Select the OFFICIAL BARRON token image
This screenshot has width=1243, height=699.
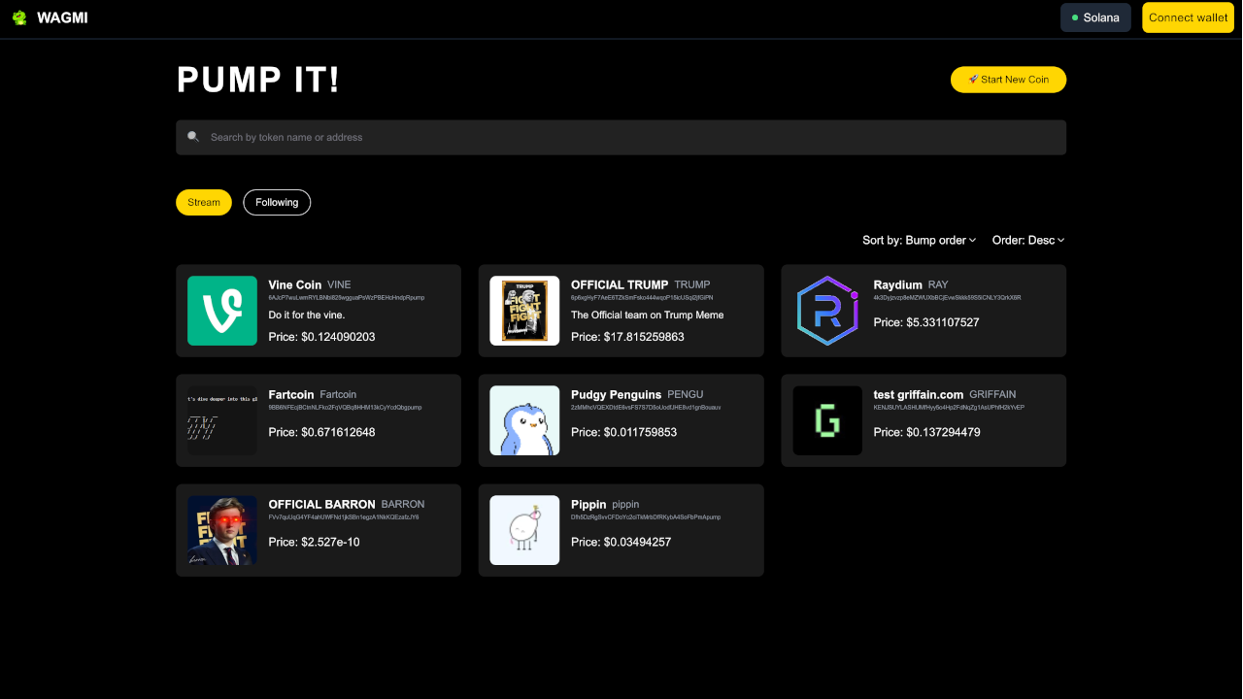[222, 530]
